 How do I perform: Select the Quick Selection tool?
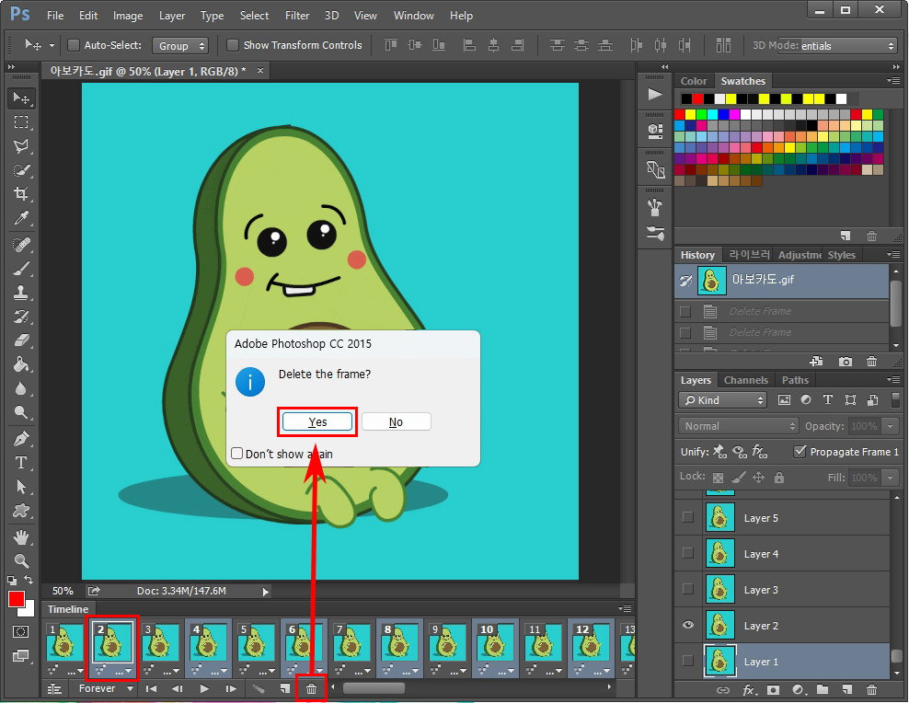point(21,170)
